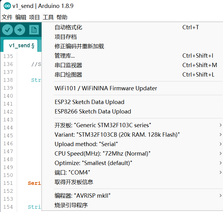223x212 pixels.
Task: Select 修正编码并重新加载
Action: (x=132, y=46)
